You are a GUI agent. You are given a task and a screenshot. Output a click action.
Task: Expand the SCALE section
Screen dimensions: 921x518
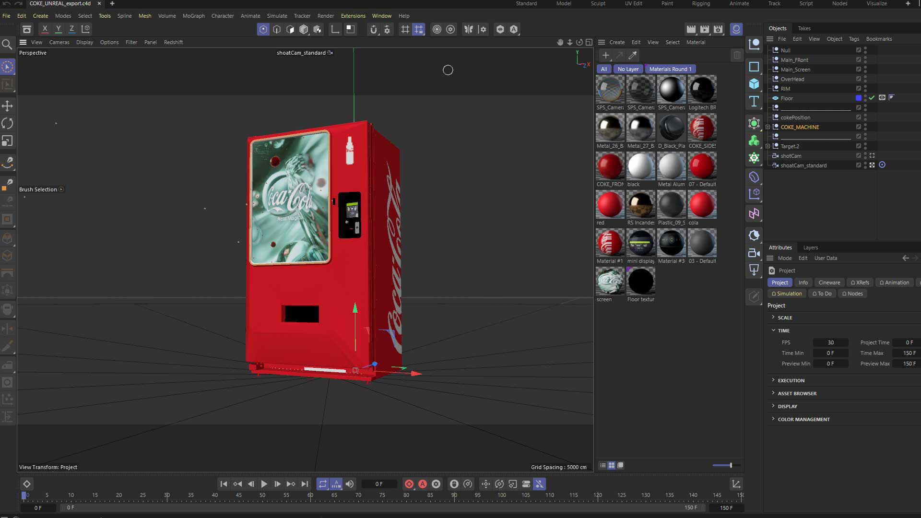pyautogui.click(x=773, y=318)
